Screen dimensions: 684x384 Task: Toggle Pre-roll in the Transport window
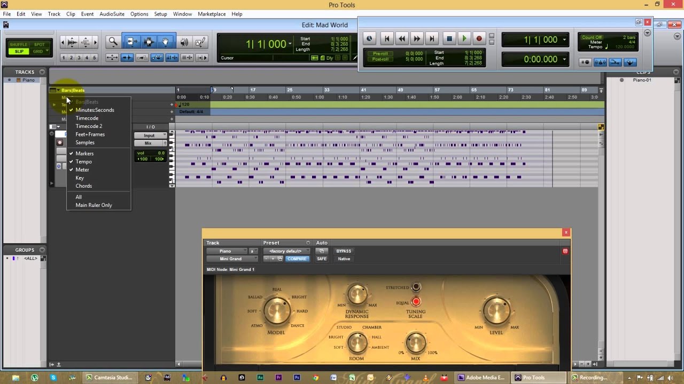point(380,53)
